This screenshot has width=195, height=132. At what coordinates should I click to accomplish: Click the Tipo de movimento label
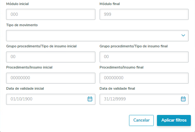22,25
